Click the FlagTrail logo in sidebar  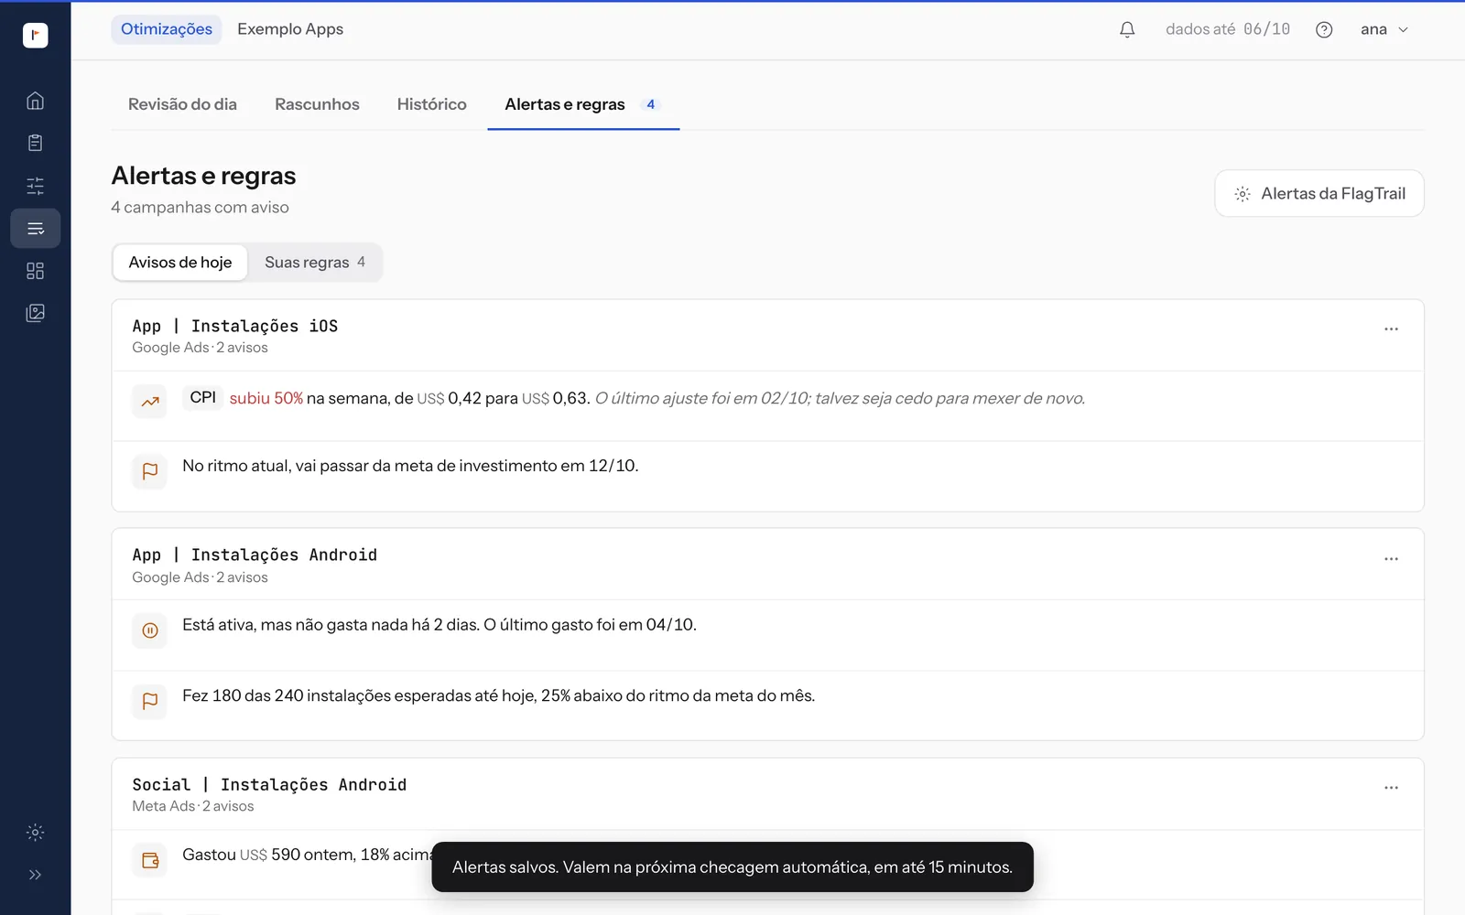click(x=35, y=35)
